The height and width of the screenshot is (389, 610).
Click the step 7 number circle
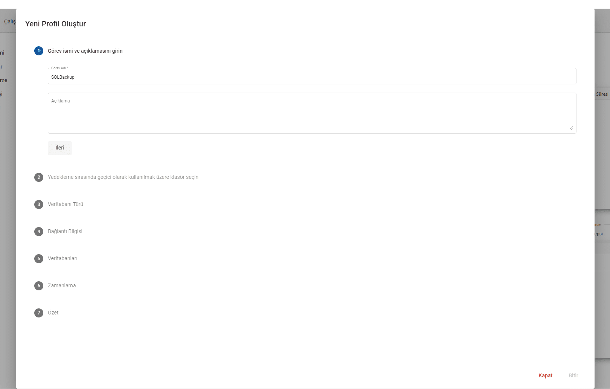click(x=39, y=313)
